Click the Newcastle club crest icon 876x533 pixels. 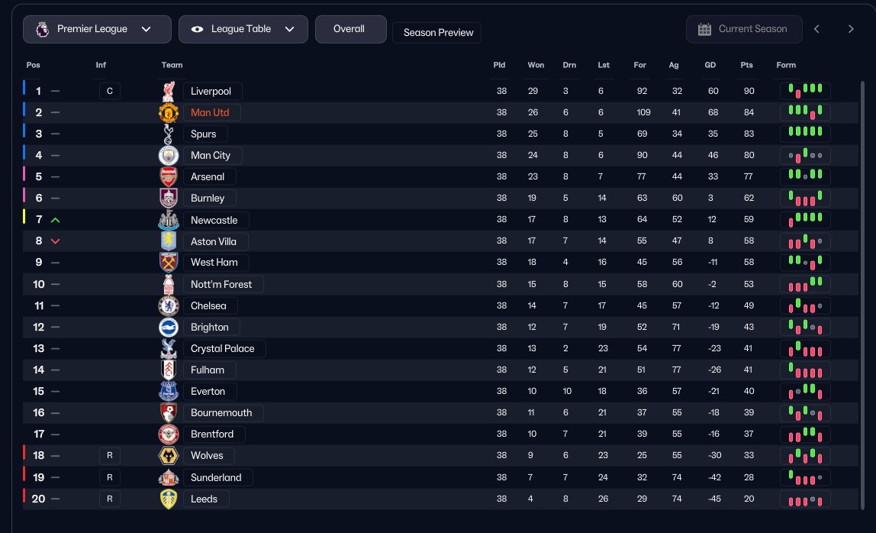click(x=168, y=221)
